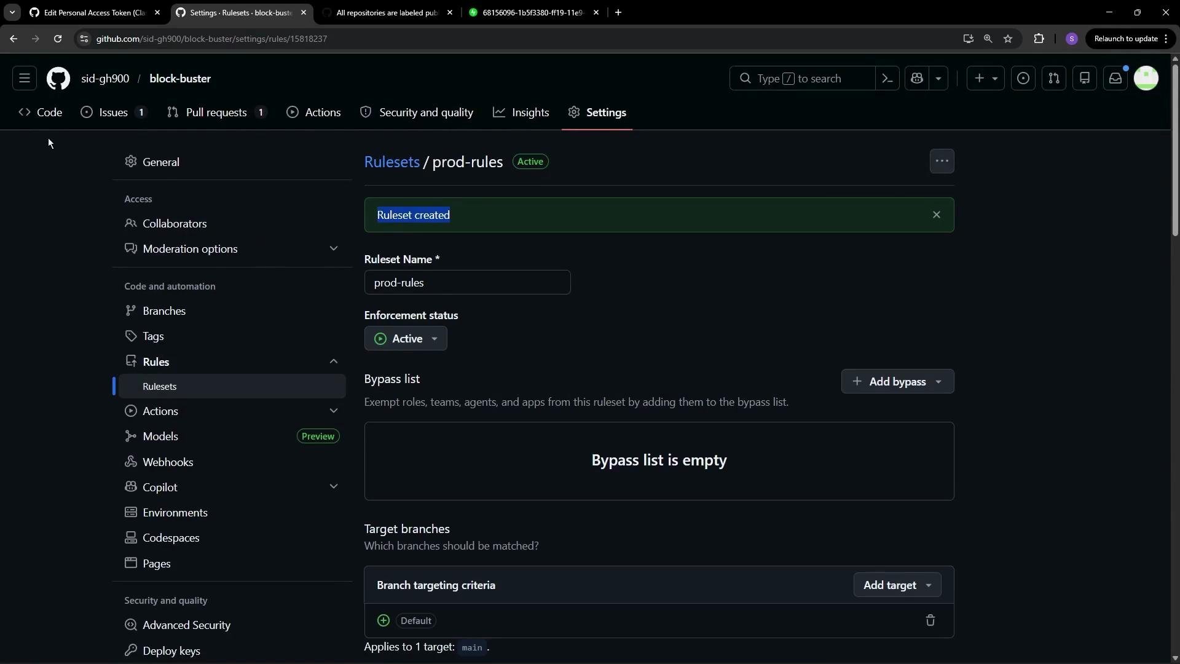Open Branches settings page
This screenshot has height=664, width=1180.
232,311
